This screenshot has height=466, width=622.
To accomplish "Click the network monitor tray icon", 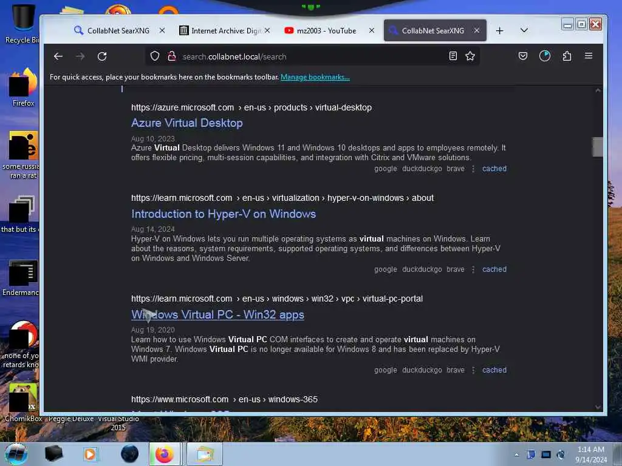I will pyautogui.click(x=546, y=454).
